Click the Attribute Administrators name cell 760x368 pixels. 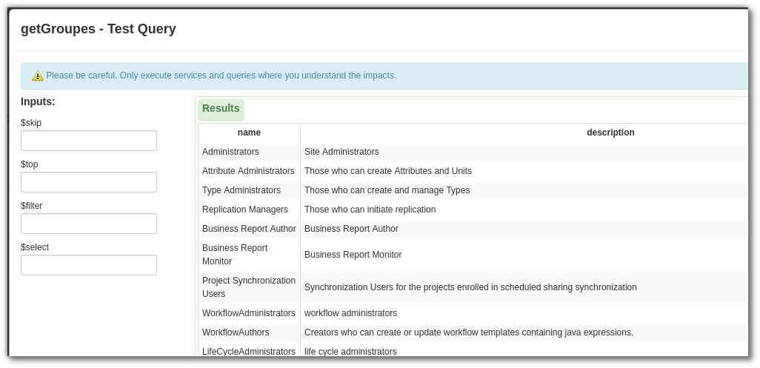(248, 171)
